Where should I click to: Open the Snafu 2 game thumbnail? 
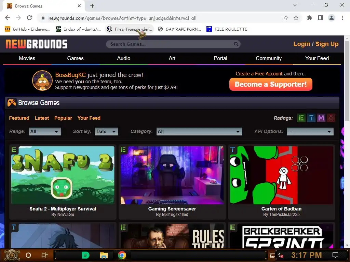(x=63, y=175)
